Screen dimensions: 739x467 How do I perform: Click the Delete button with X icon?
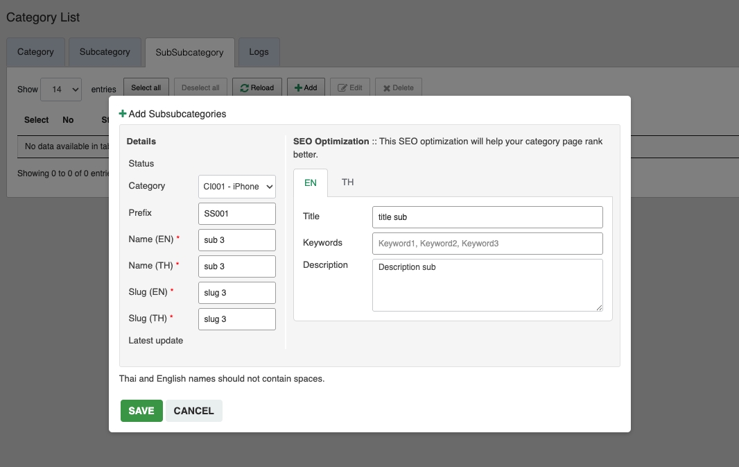(x=399, y=88)
